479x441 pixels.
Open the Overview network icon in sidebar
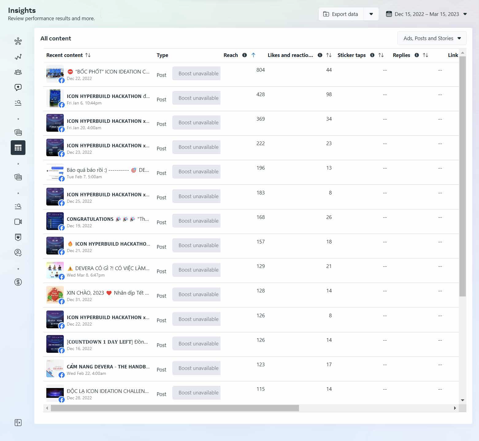[x=18, y=41]
